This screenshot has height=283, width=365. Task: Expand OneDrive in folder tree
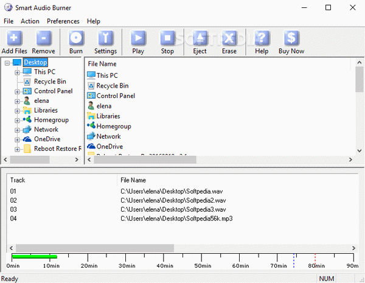(17, 140)
